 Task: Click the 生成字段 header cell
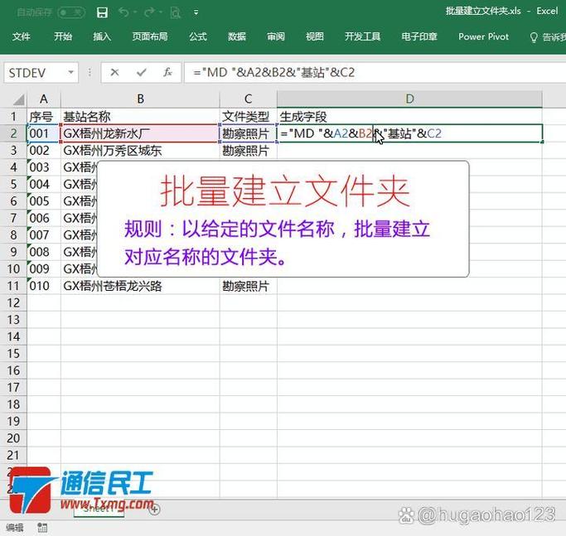409,116
